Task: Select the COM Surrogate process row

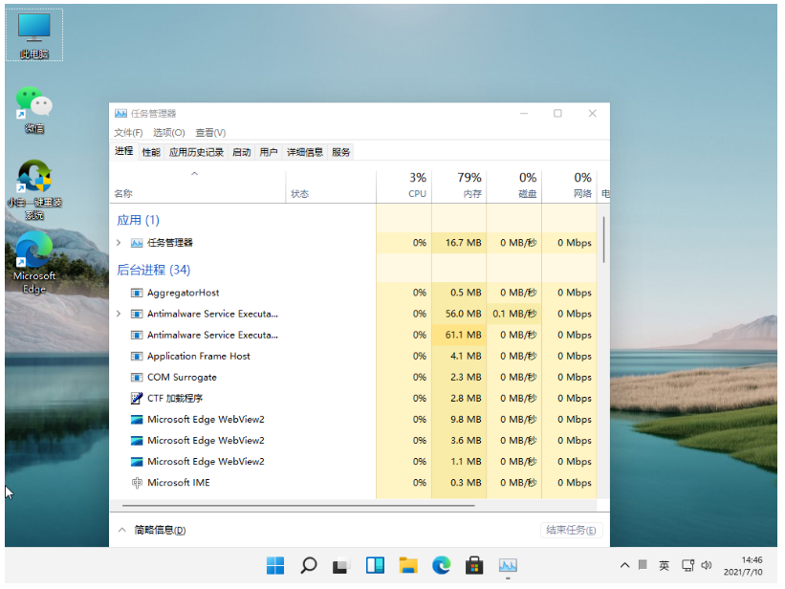Action: 182,377
